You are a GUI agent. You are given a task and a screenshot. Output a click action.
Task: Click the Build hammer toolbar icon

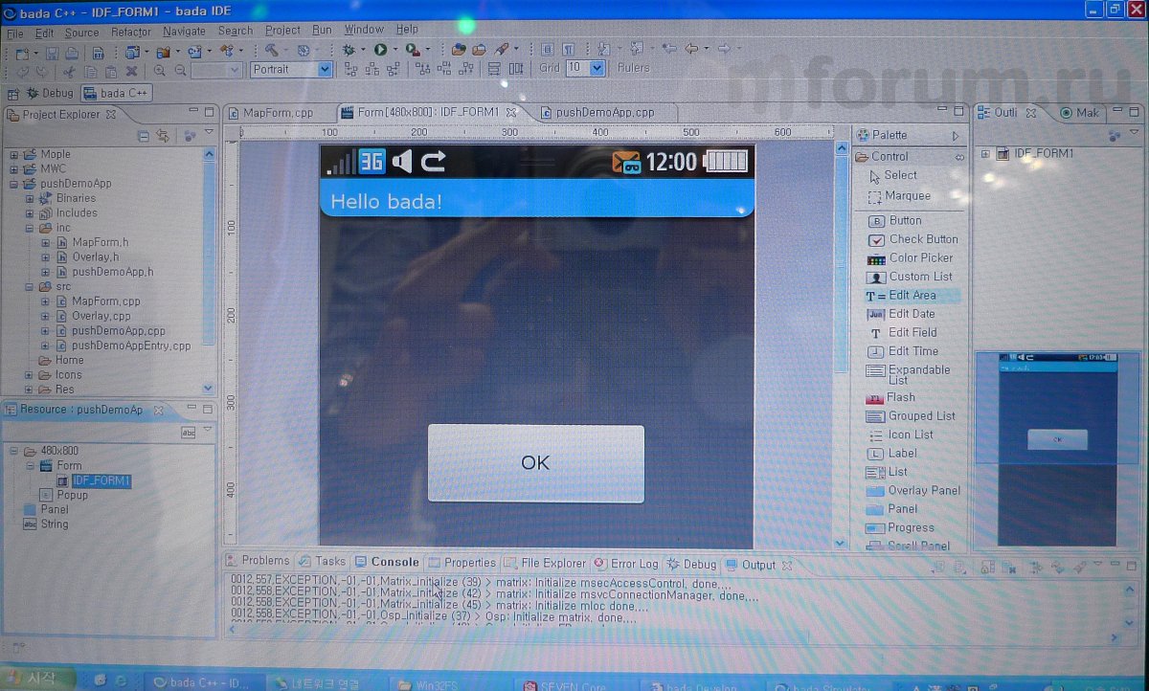[272, 49]
